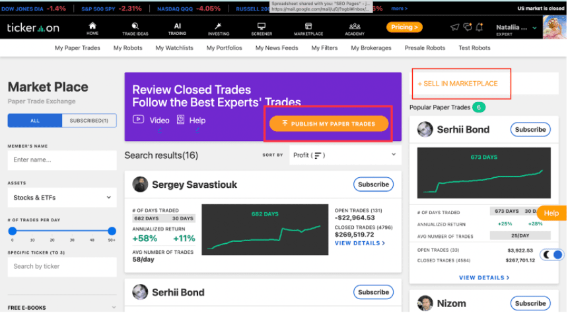Image resolution: width=568 pixels, height=315 pixels.
Task: Click the notifications bell icon
Action: [479, 27]
